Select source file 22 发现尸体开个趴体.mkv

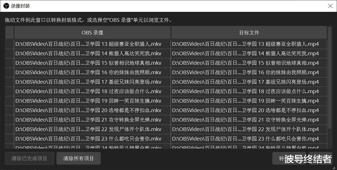(92, 129)
